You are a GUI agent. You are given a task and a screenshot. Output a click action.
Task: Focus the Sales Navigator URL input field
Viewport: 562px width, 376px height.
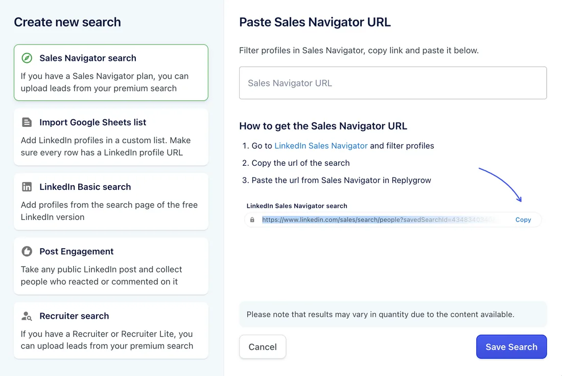click(x=393, y=83)
